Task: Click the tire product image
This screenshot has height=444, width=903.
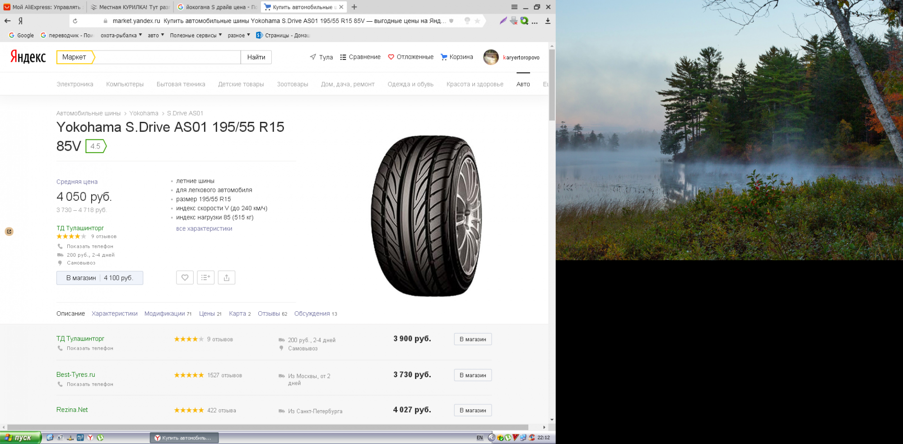Action: [x=426, y=216]
